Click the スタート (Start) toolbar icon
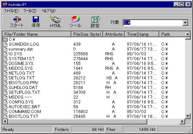Image resolution: width=193 pixels, height=134 pixels. 17,19
